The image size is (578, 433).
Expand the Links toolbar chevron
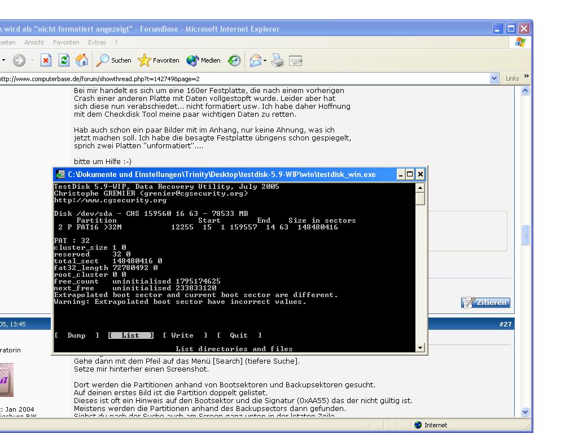pos(527,76)
